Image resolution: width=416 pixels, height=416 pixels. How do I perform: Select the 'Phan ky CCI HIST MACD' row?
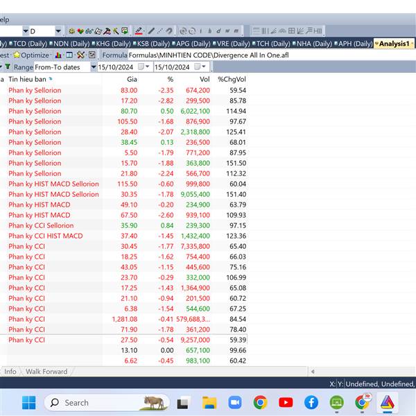coord(123,236)
